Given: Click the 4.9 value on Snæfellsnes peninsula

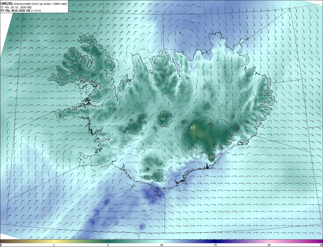Looking at the screenshot, I should click(60, 115).
